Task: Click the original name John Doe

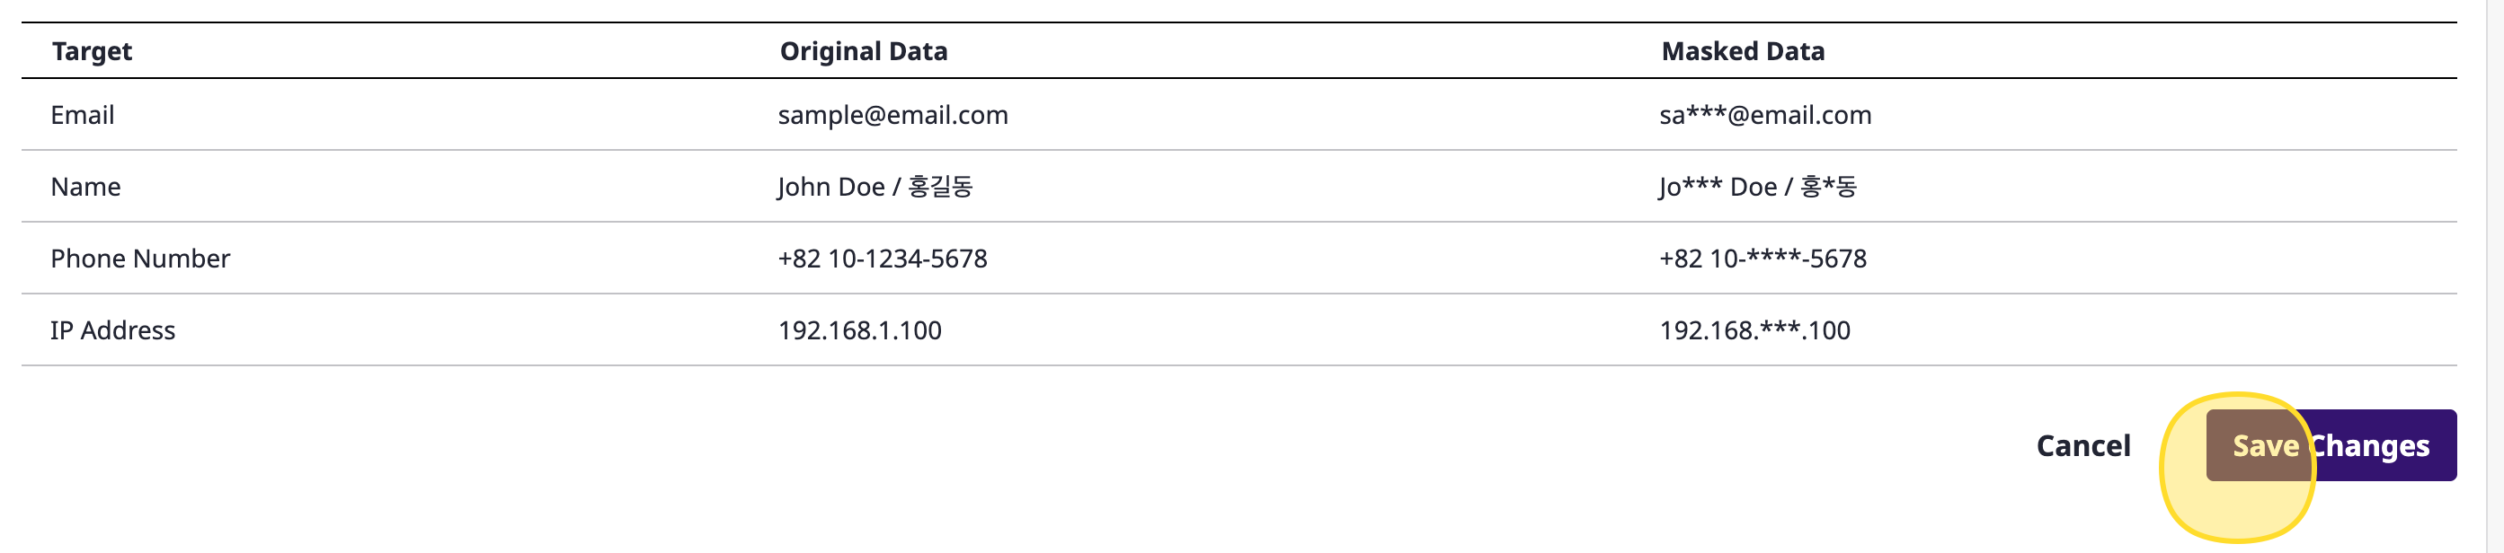Action: pyautogui.click(x=830, y=188)
